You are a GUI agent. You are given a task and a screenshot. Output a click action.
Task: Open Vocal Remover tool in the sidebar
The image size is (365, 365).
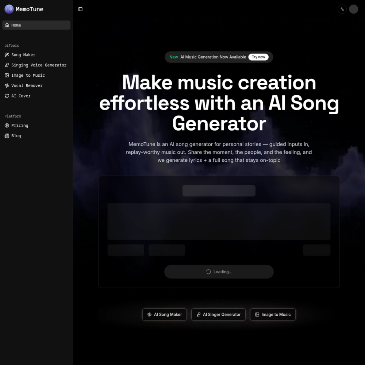pos(36,85)
